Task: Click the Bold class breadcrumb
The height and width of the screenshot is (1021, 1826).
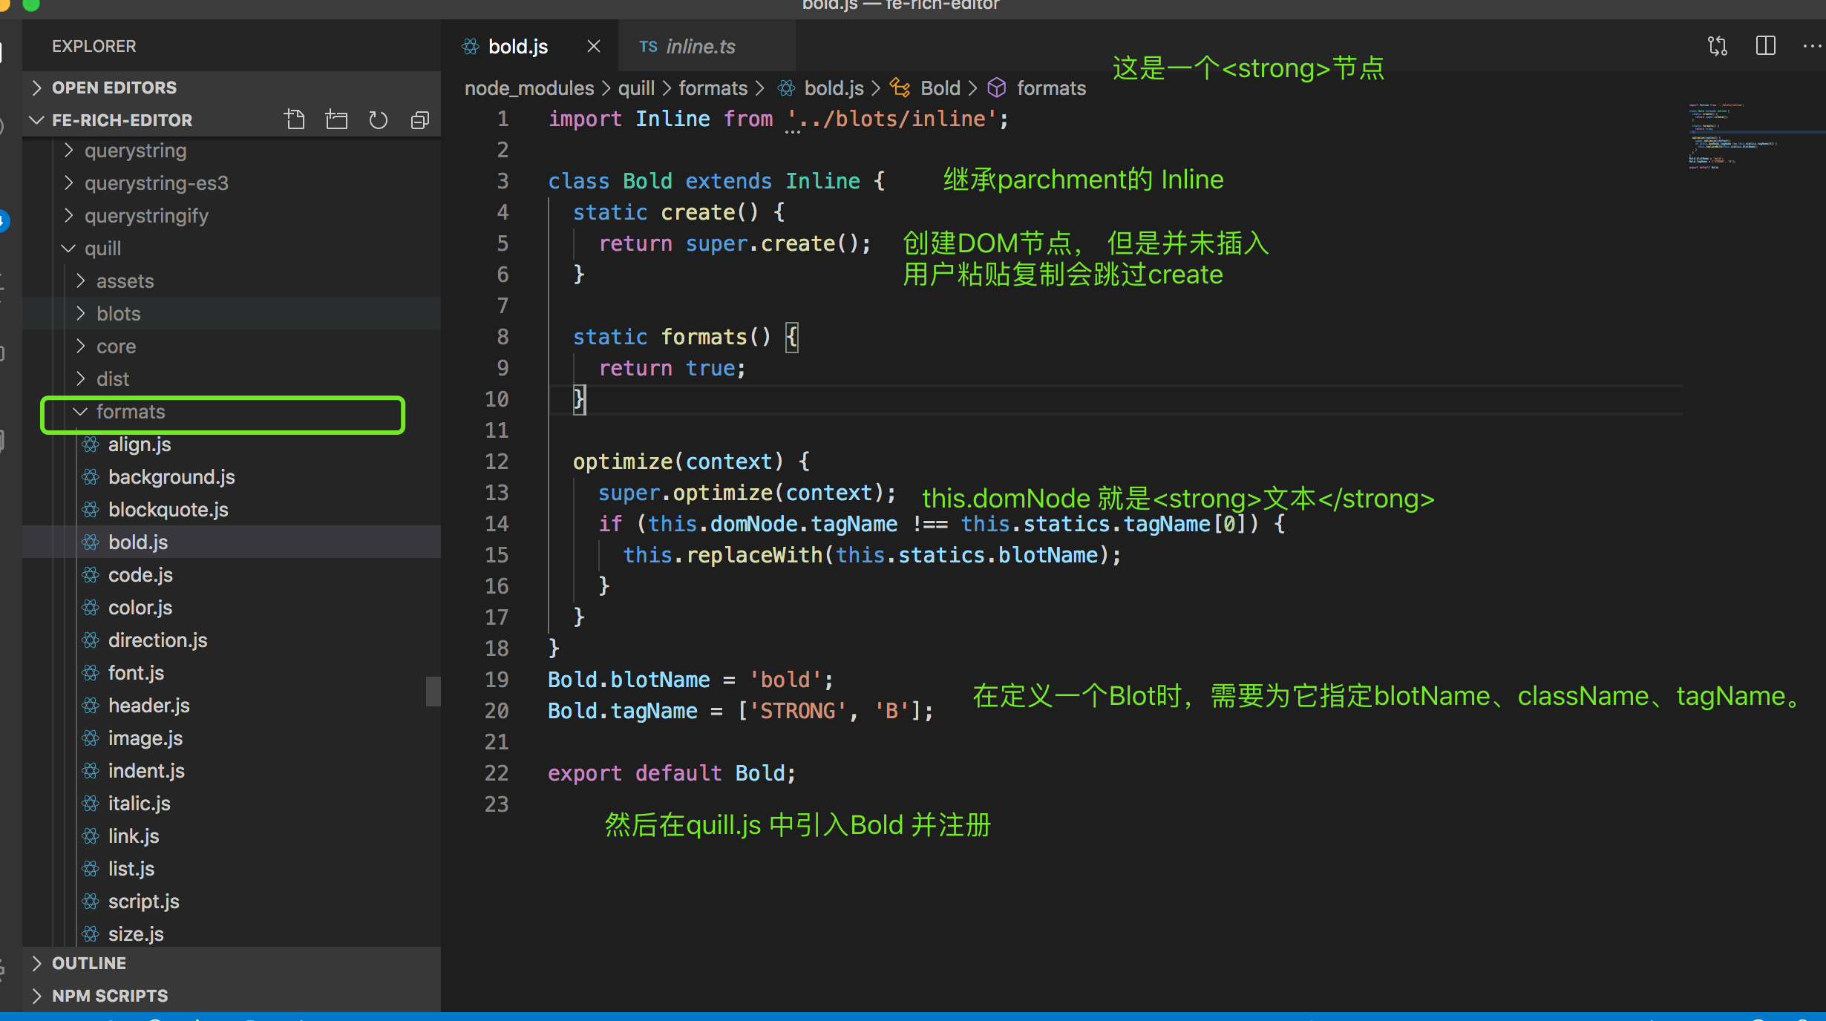Action: click(x=940, y=88)
